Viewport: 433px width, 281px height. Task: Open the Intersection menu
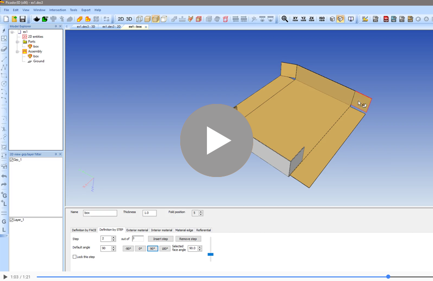(58, 10)
